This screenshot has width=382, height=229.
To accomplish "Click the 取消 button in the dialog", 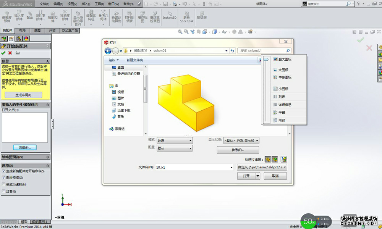I will [x=275, y=176].
